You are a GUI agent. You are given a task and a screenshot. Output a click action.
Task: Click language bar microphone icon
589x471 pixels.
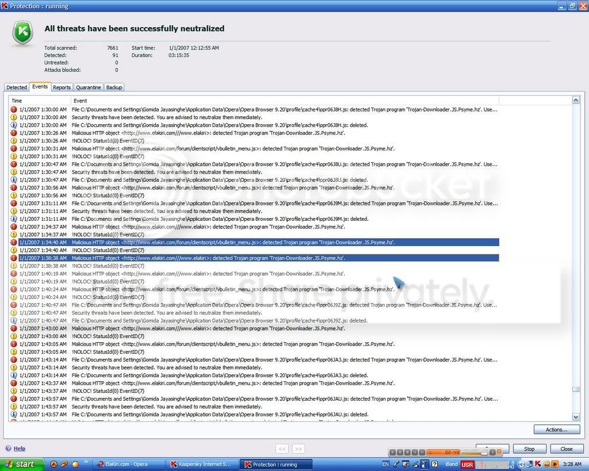(397, 464)
